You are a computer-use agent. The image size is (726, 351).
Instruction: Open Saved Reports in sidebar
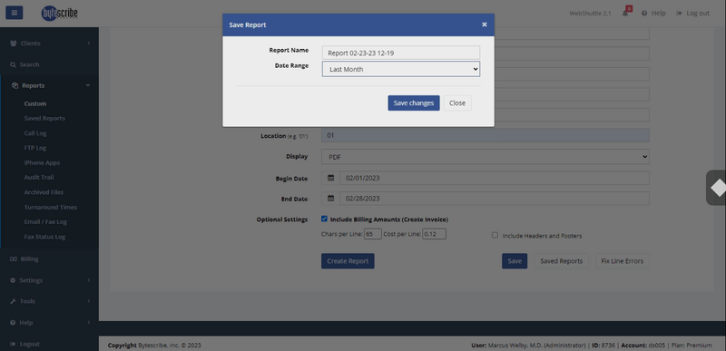pyautogui.click(x=44, y=119)
